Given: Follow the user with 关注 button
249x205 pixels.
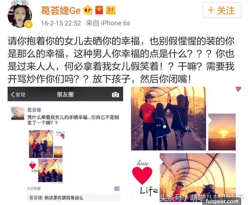Looking at the screenshot, I should (x=222, y=10).
